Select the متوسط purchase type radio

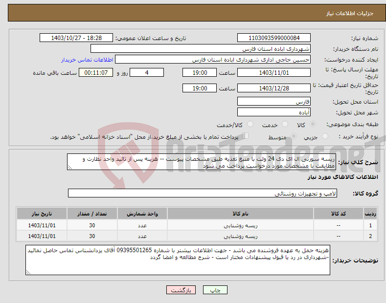click(294, 136)
